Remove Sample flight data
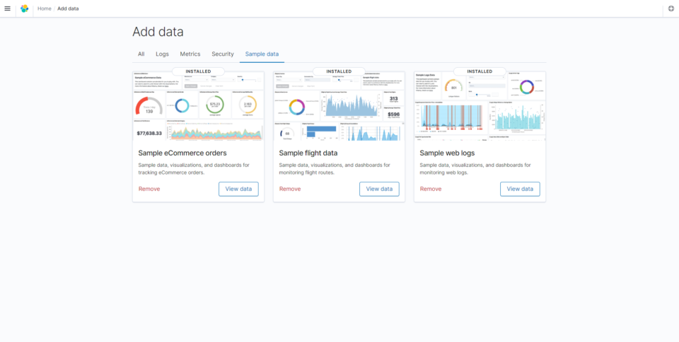Viewport: 679px width, 342px height. coord(290,189)
